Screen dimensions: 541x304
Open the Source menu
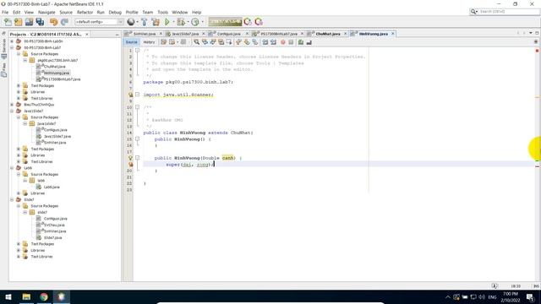click(66, 12)
